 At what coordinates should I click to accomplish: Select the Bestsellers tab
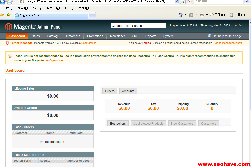118,123
